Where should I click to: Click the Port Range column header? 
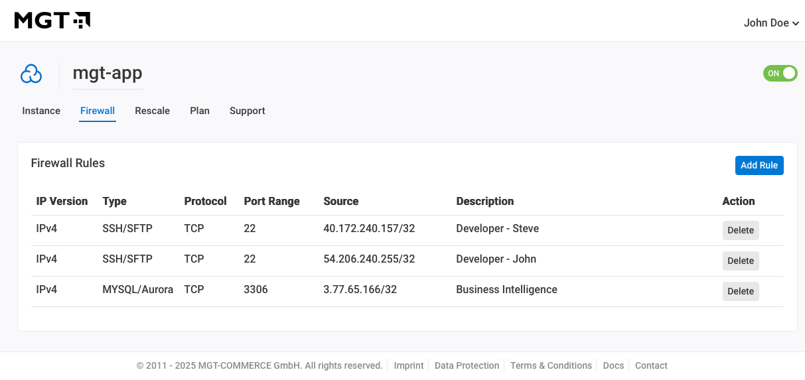[271, 201]
